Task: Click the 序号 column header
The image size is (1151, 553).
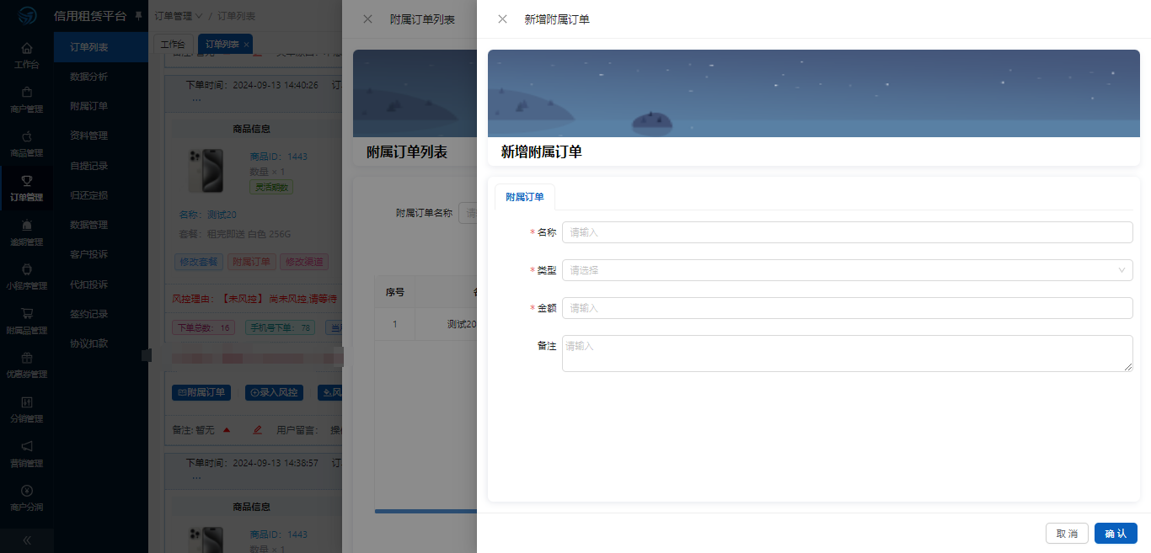Action: pyautogui.click(x=395, y=292)
